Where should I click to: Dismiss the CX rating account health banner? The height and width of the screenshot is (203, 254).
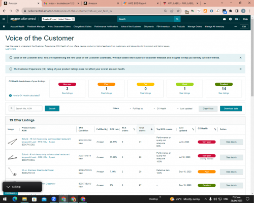tap(240, 69)
